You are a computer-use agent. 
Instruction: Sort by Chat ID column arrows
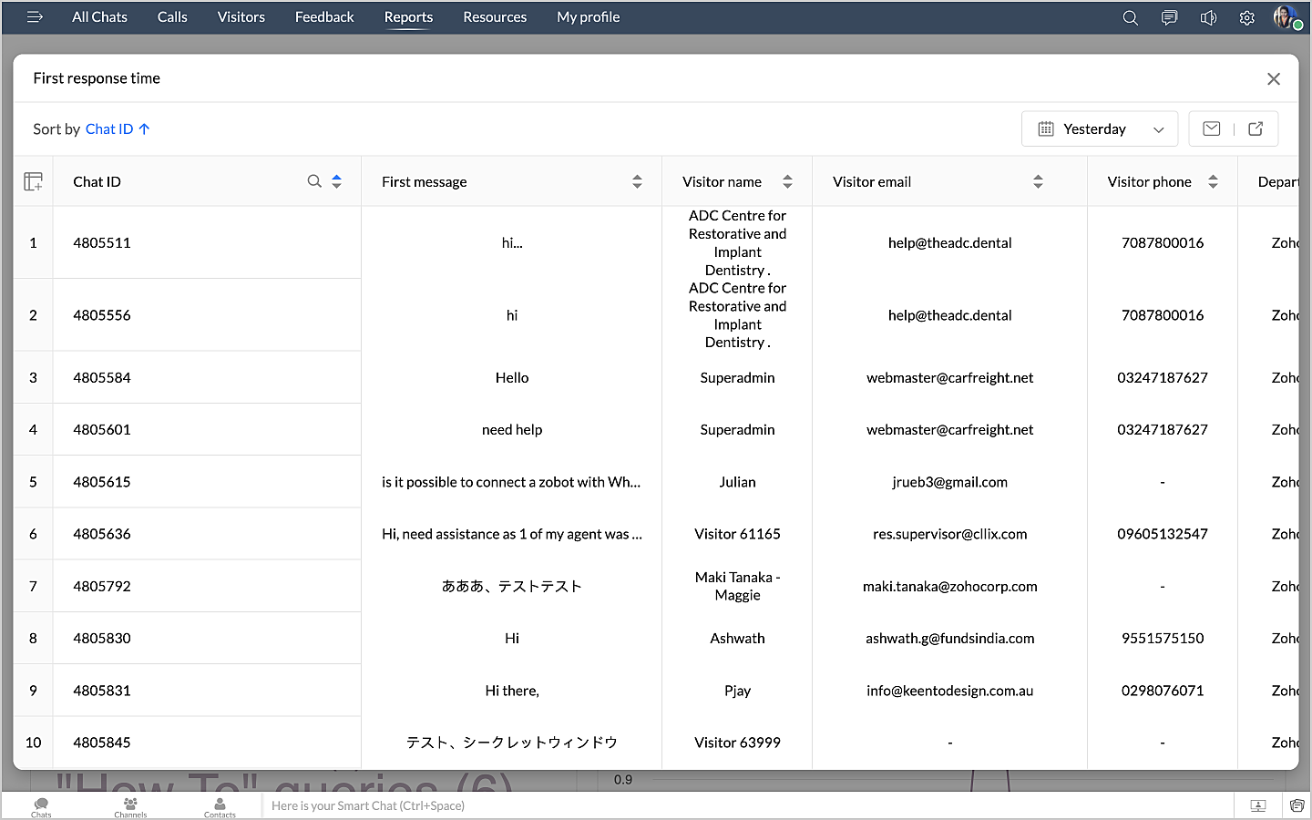click(x=337, y=181)
